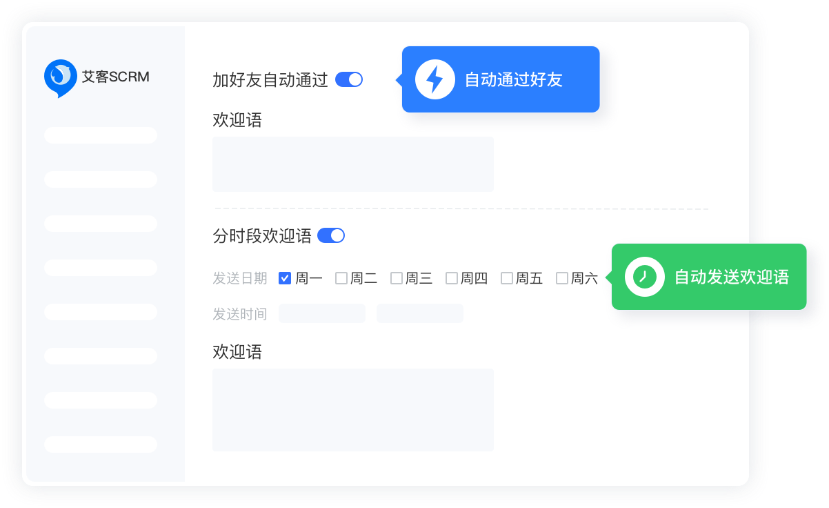The width and height of the screenshot is (829, 508).
Task: Turn off the 分时段欢迎语 toggle
Action: 331,235
